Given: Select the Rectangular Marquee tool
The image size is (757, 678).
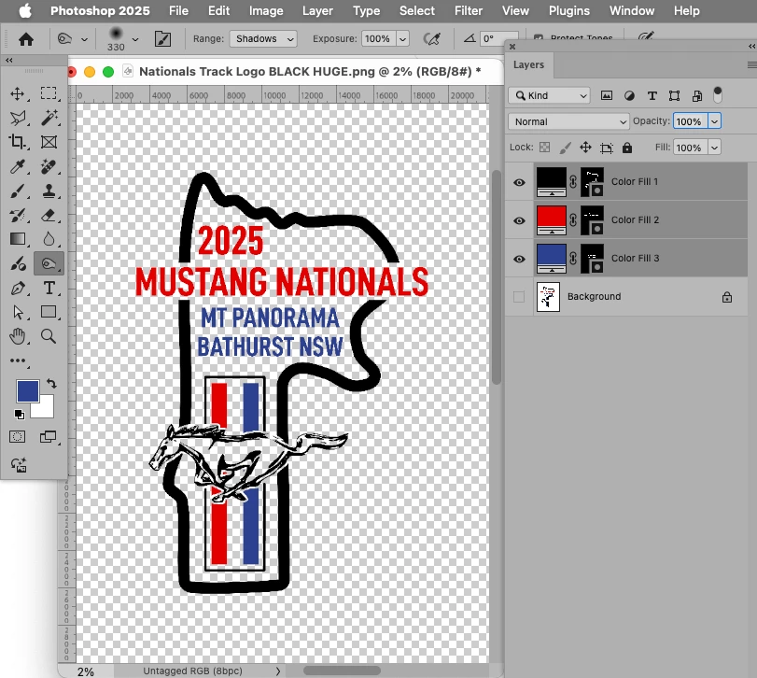Looking at the screenshot, I should coord(49,93).
